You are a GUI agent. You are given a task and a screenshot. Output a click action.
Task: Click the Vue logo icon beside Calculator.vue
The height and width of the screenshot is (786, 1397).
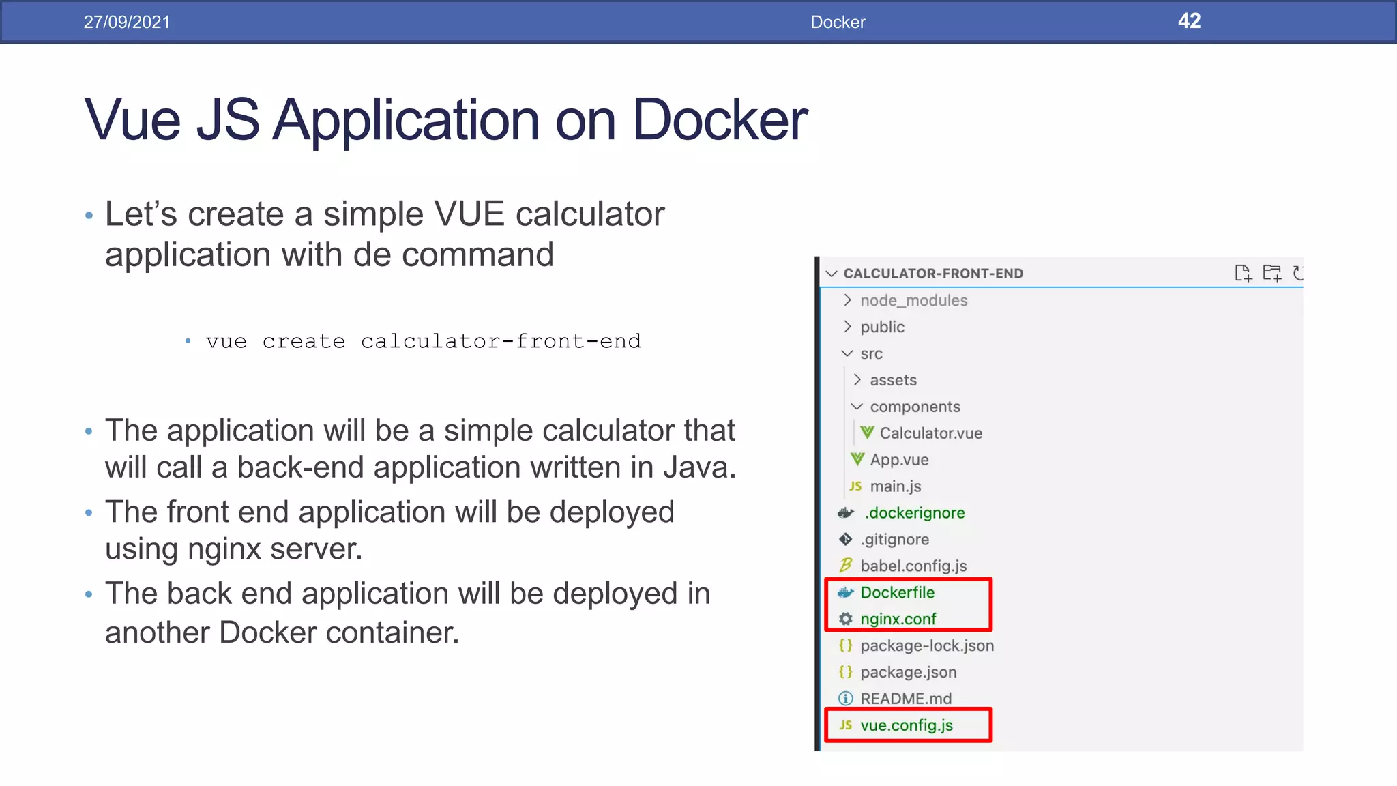click(x=867, y=433)
